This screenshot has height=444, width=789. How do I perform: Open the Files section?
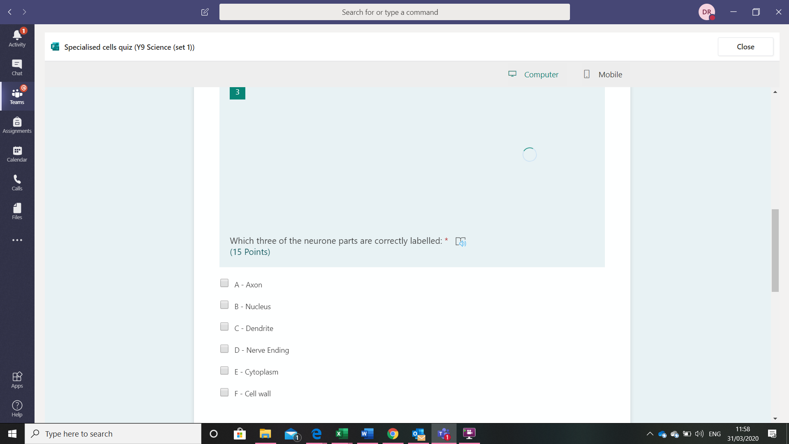tap(17, 210)
